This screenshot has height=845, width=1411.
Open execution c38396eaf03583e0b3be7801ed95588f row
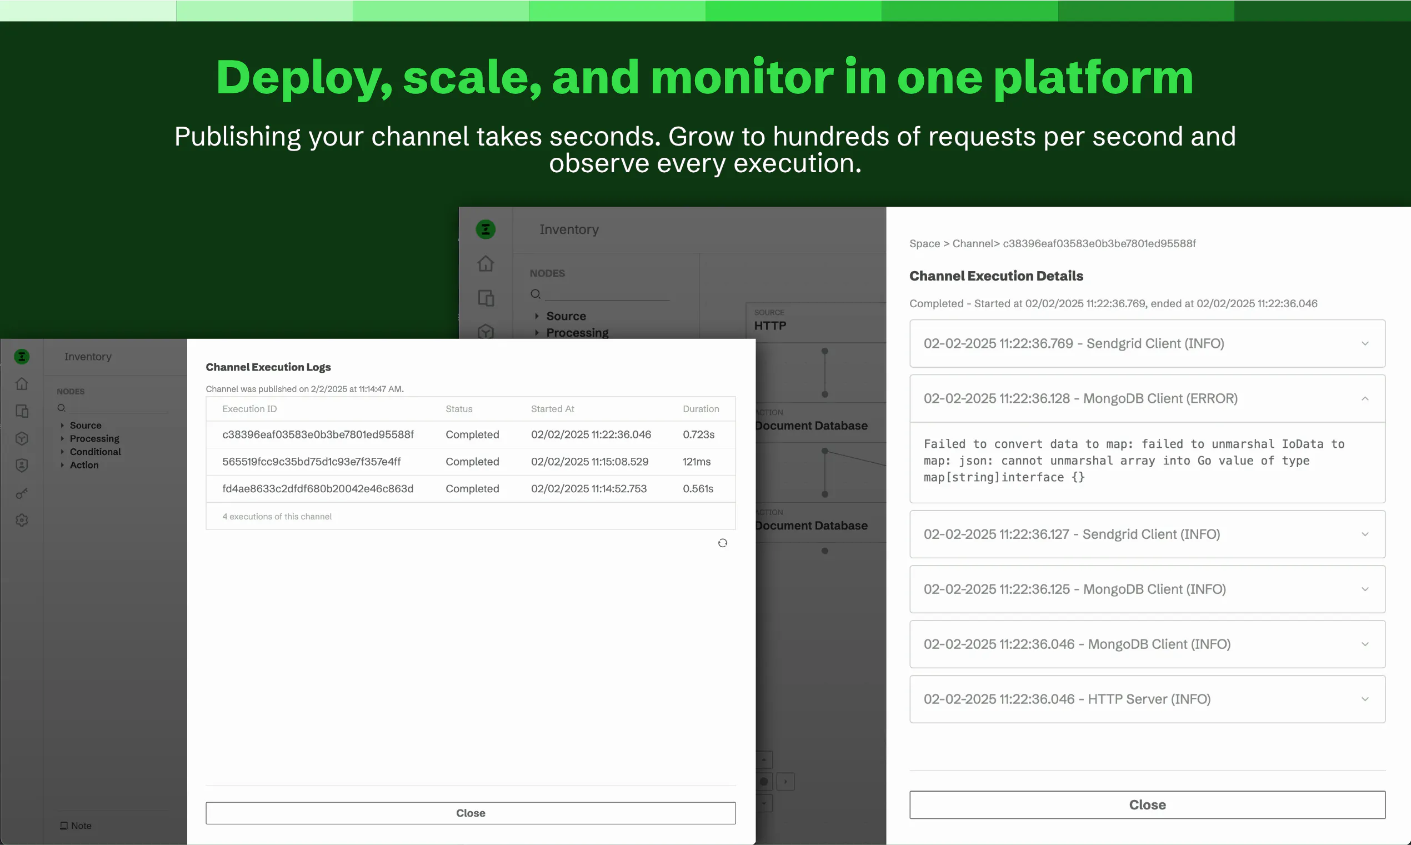[471, 434]
